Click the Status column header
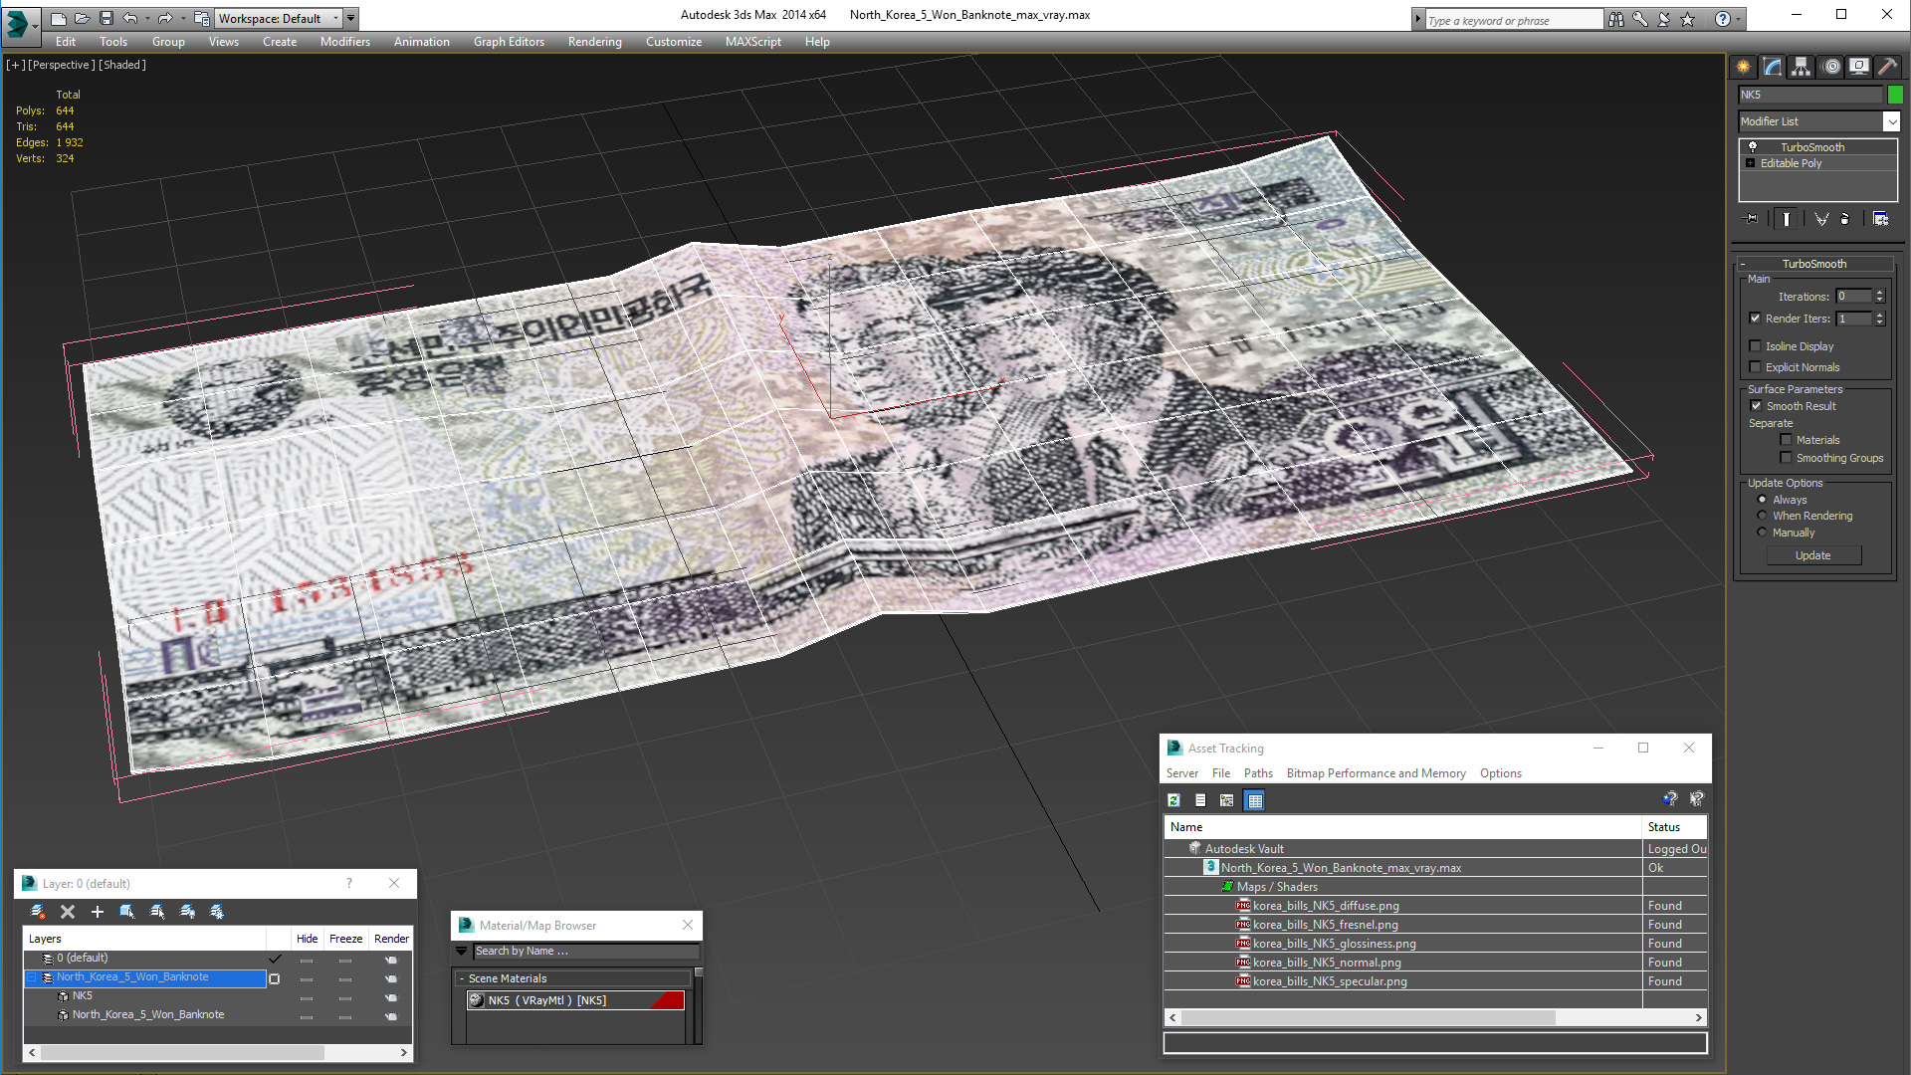 [1673, 827]
